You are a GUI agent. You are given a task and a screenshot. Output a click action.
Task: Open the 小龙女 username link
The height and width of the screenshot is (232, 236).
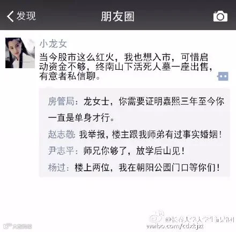pos(53,44)
